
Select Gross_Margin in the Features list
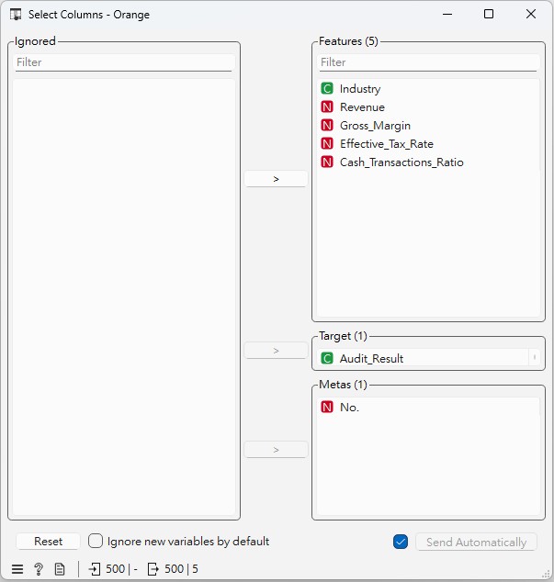pos(375,126)
